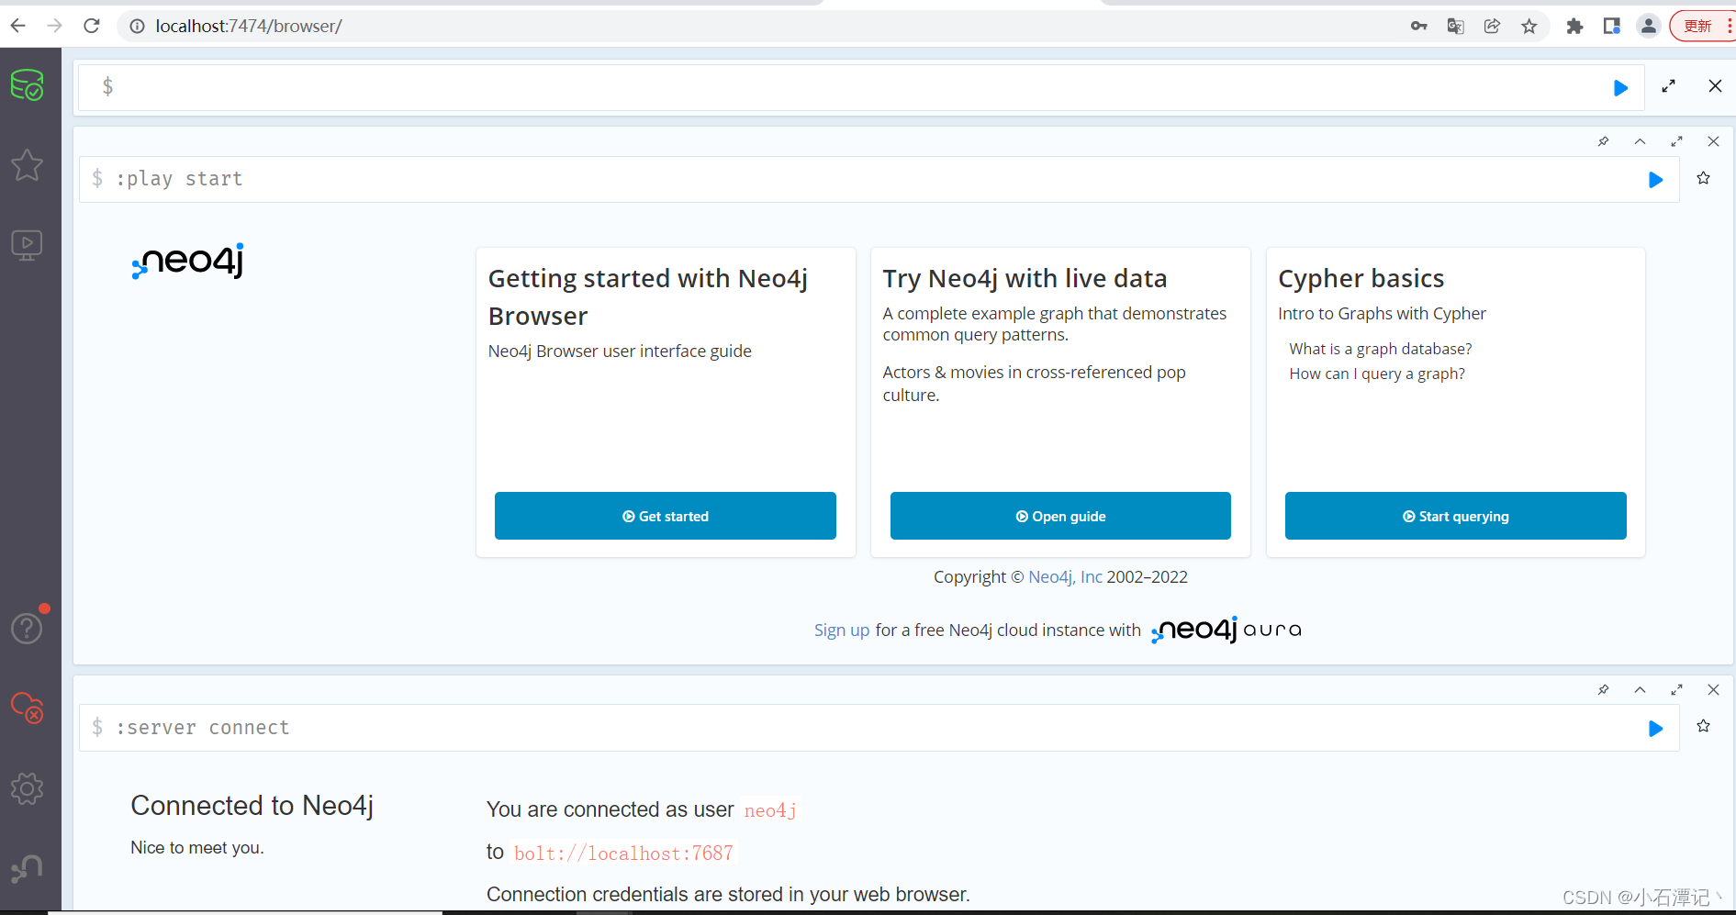Screen dimensions: 1736x915
Task: Open the Settings gear in sidebar
Action: coord(28,788)
